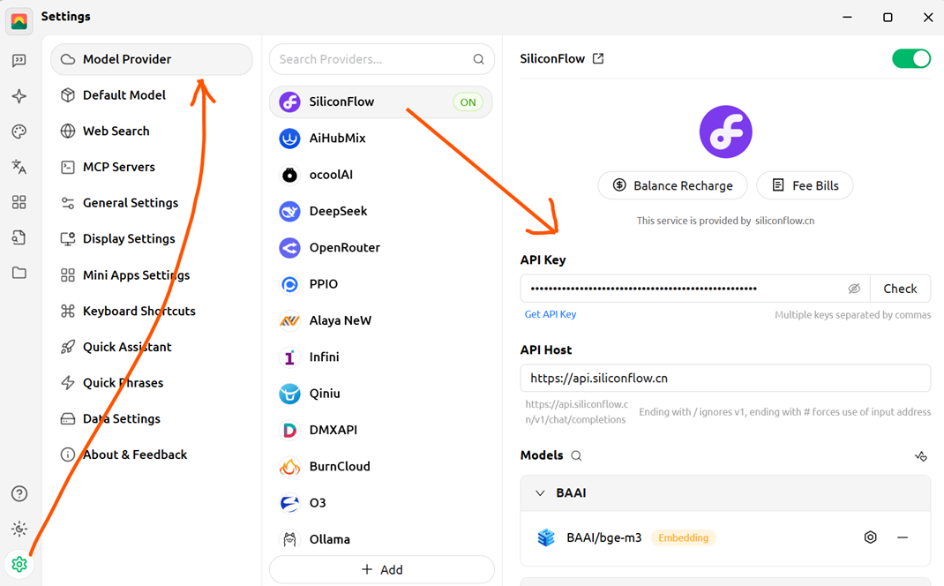Click the large SiliconFlow logo
Screen dimensions: 944x586
(x=725, y=131)
